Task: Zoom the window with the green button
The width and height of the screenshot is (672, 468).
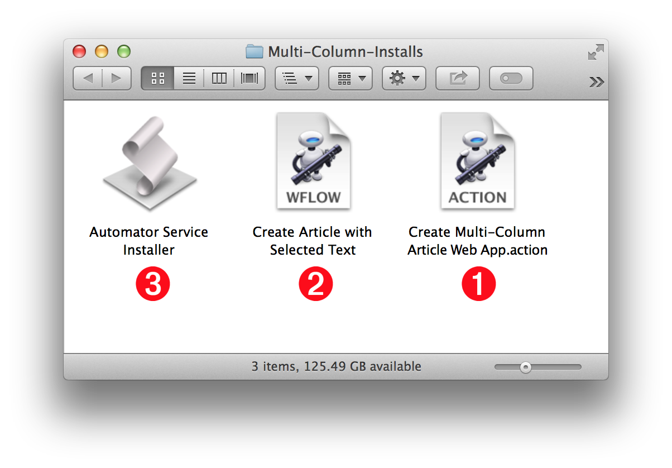Action: tap(124, 52)
